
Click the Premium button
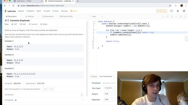point(162,11)
